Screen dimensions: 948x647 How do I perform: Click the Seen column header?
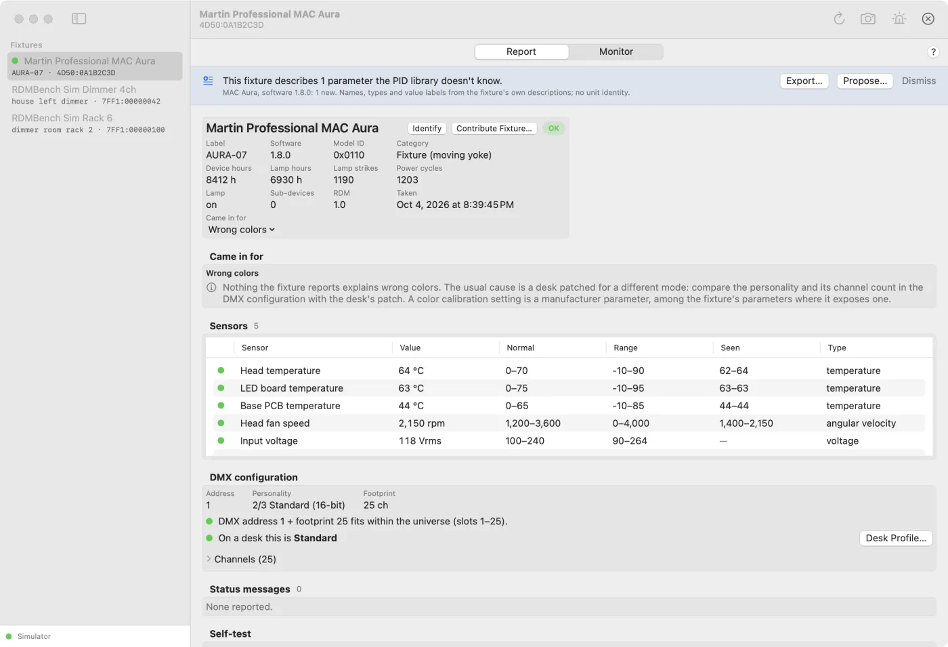click(767, 348)
